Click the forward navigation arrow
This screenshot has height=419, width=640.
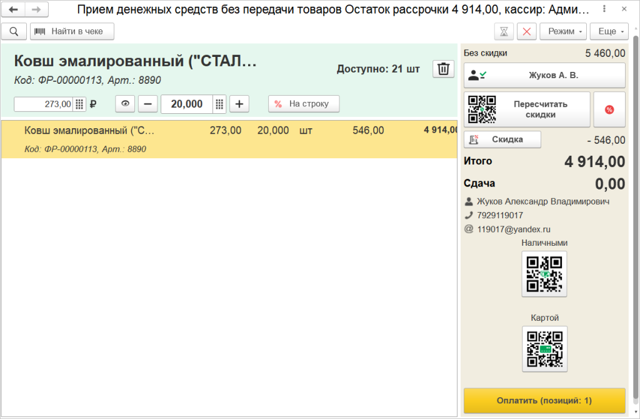[x=37, y=10]
